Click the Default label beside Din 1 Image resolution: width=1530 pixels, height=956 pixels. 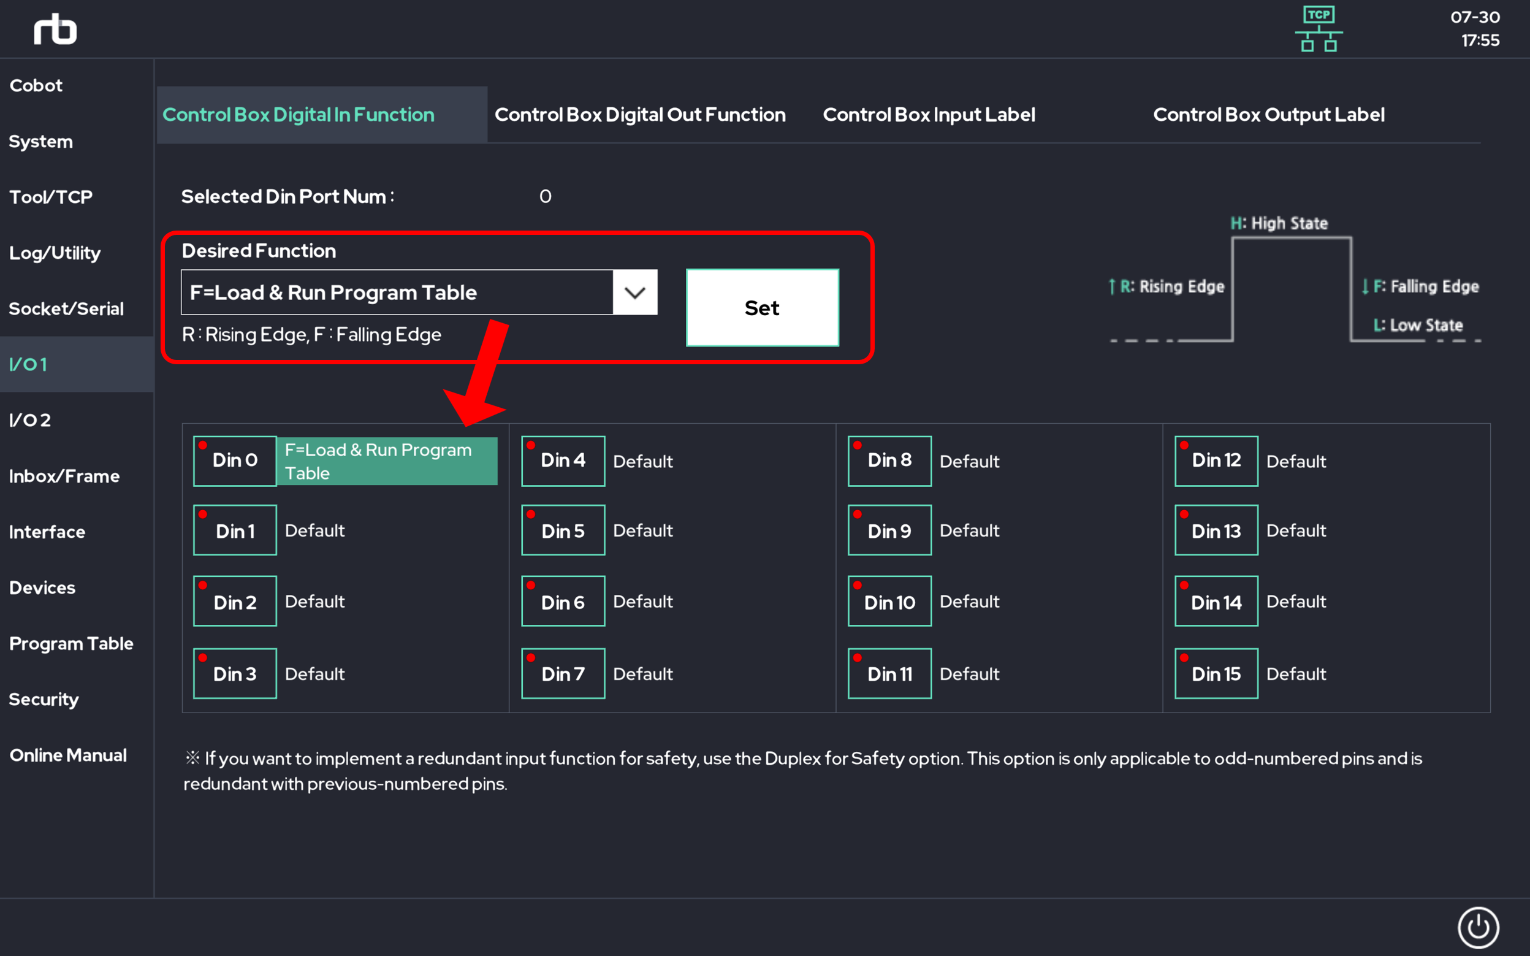[x=314, y=530]
